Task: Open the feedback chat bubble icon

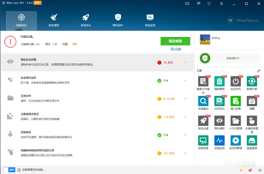Action: pyautogui.click(x=199, y=3)
